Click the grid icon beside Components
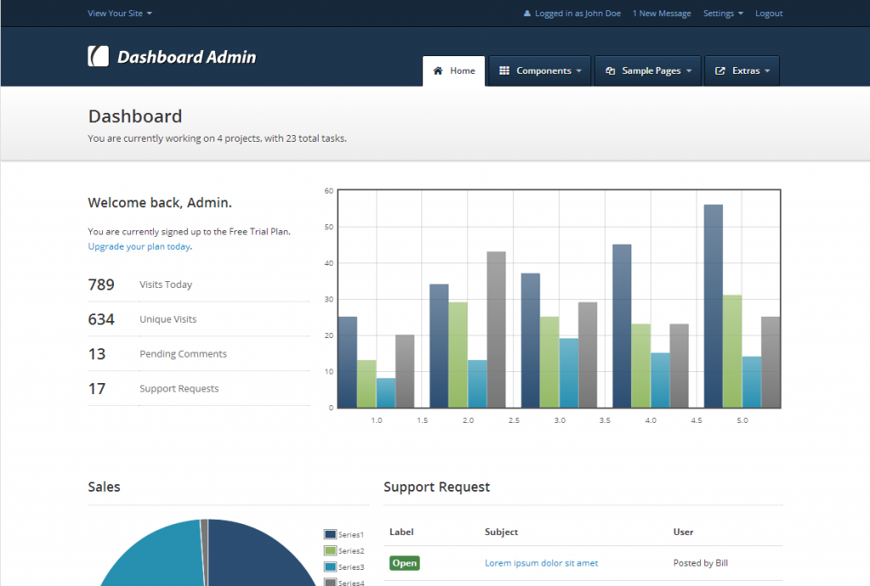Screen dimensions: 870x586 [x=504, y=71]
